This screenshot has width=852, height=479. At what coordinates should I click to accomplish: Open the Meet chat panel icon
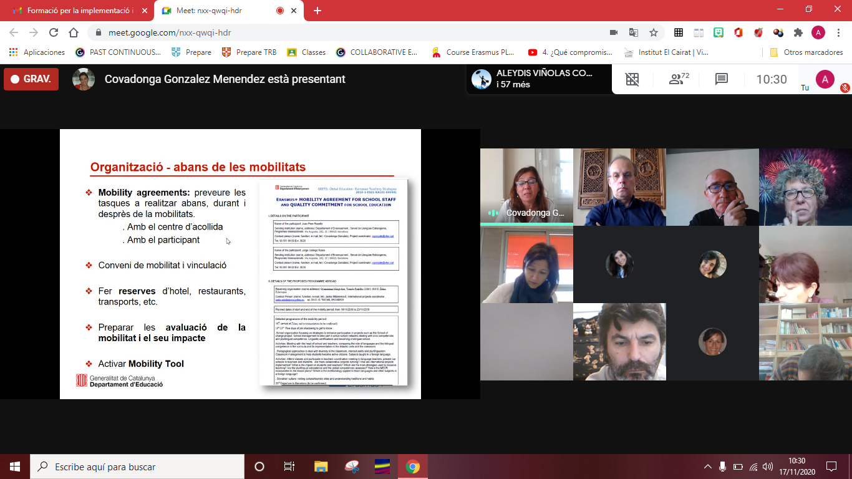(x=722, y=79)
